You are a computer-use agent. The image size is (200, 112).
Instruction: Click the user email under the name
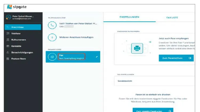pos(22,19)
